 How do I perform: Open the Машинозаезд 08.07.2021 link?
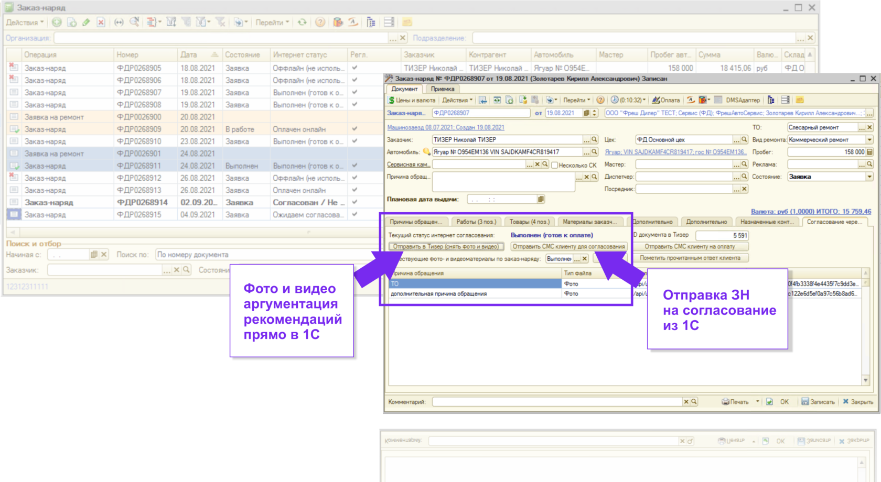(446, 127)
